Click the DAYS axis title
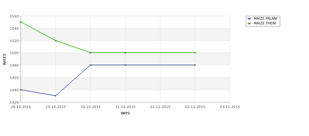Screen dimensions: 309x136 pos(125,113)
